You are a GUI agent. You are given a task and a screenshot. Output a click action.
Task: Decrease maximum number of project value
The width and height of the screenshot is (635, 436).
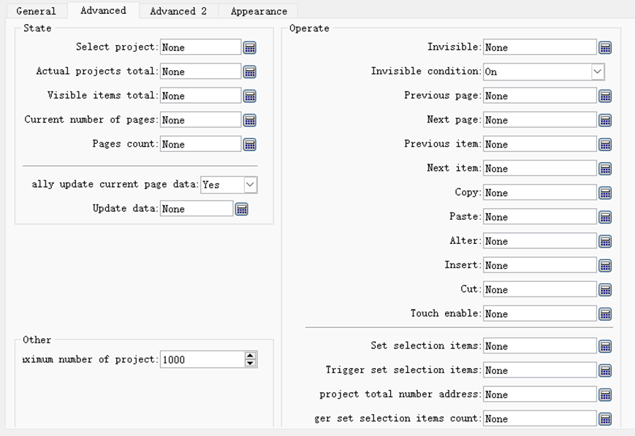tap(250, 363)
